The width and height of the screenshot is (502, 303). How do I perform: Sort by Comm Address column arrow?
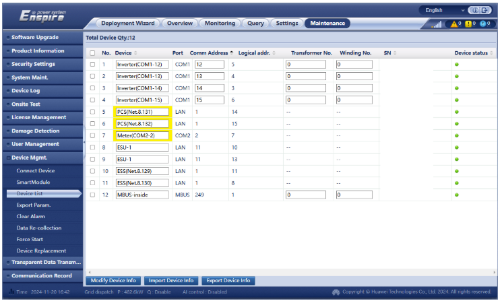[x=232, y=53]
